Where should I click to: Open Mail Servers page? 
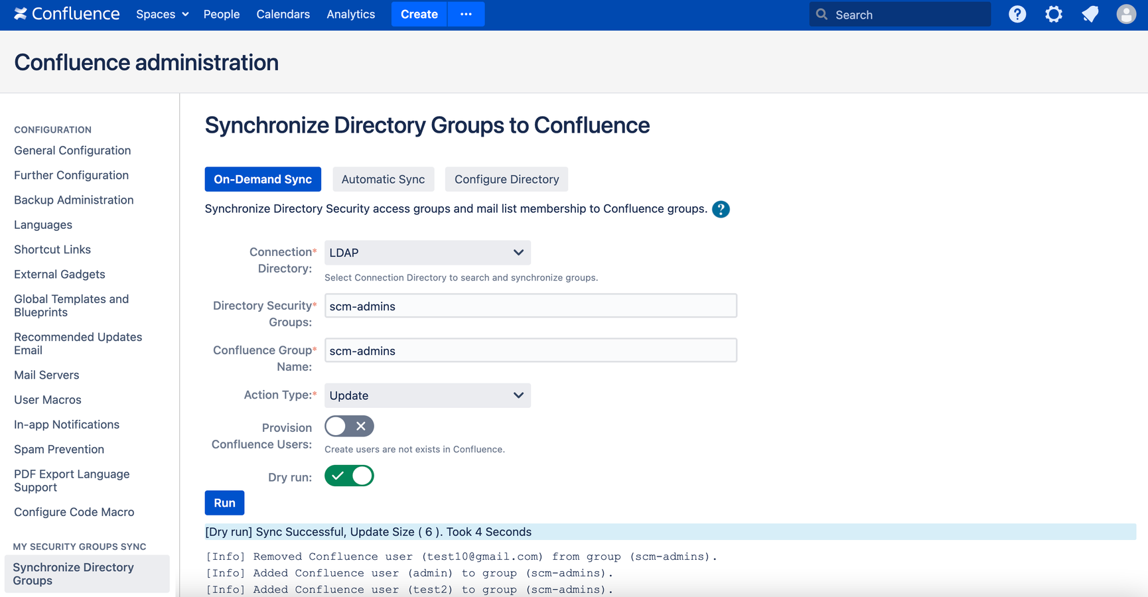[46, 375]
